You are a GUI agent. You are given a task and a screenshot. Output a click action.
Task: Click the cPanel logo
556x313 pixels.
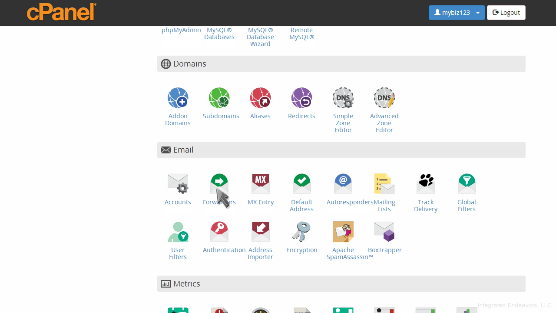click(x=61, y=12)
